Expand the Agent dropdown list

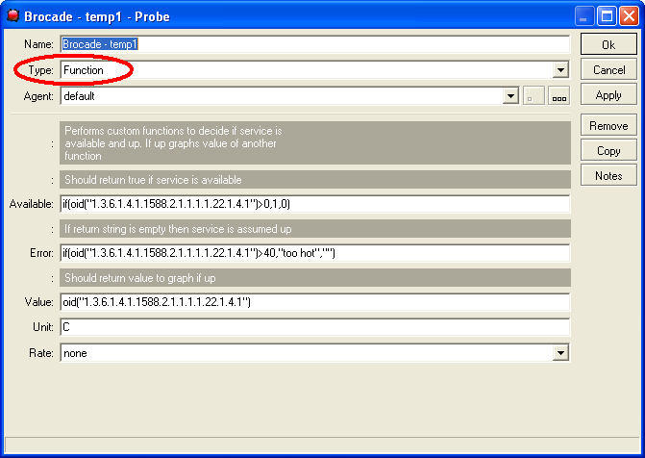(x=510, y=96)
